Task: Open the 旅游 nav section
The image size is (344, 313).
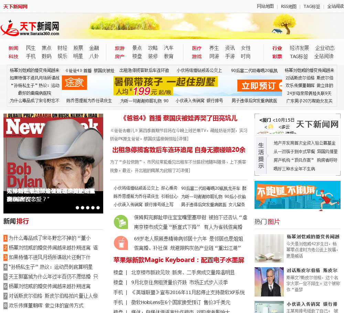Action: coord(120,48)
